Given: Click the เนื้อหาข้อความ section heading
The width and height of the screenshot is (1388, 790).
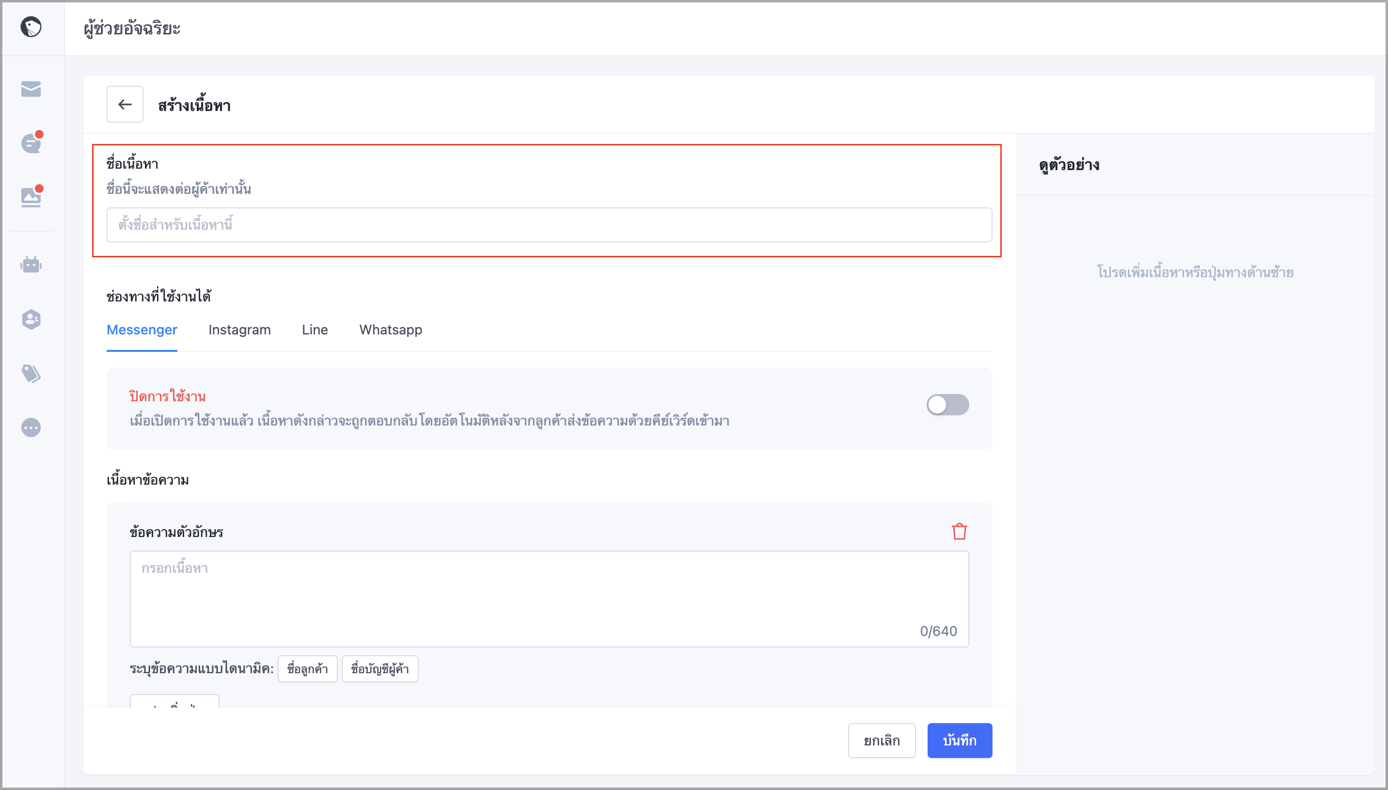Looking at the screenshot, I should tap(147, 480).
